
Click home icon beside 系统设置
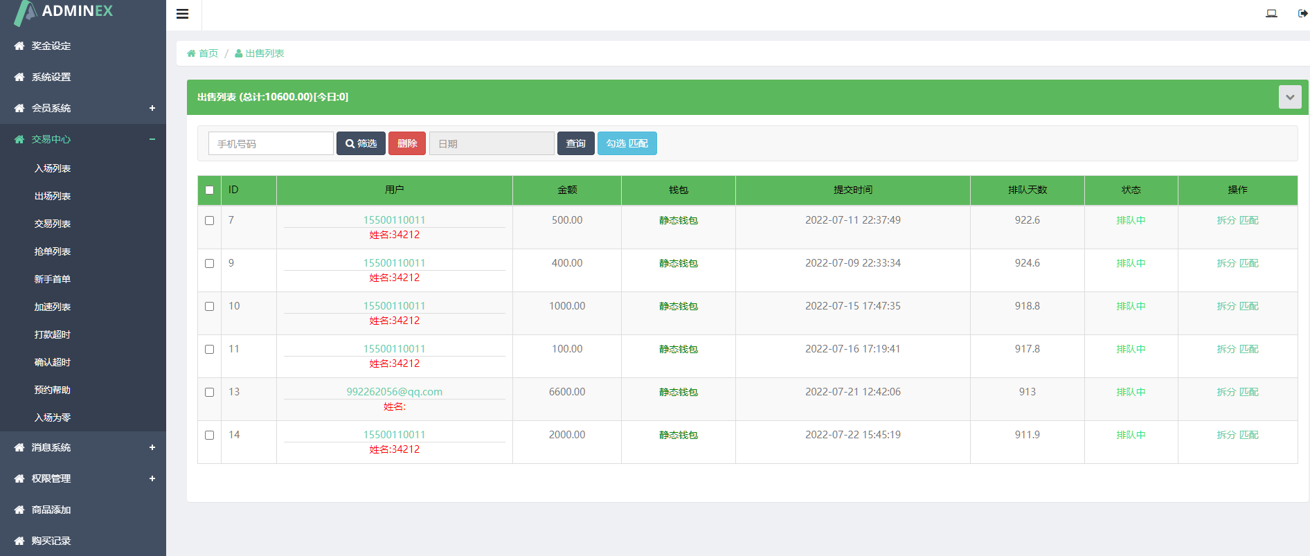tap(19, 77)
